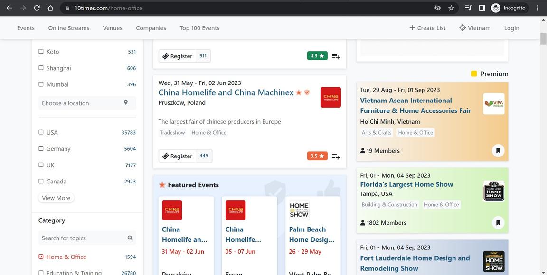Reload the current page
Screen dimensions: 547x275
tap(37, 8)
